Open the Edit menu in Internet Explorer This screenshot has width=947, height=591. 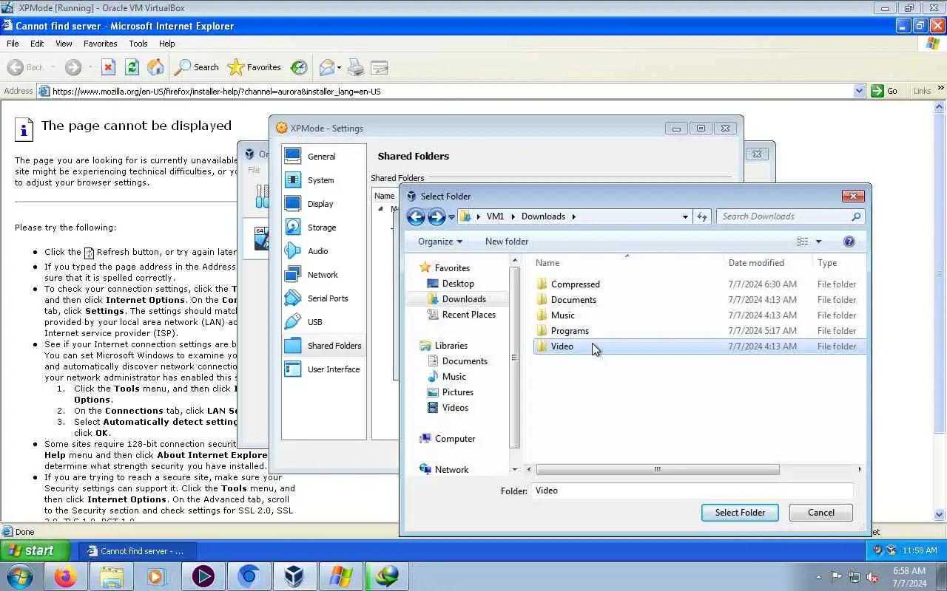37,44
